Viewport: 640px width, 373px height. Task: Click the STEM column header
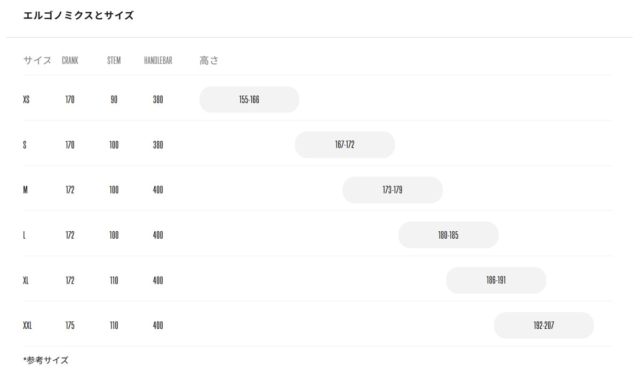tap(114, 61)
